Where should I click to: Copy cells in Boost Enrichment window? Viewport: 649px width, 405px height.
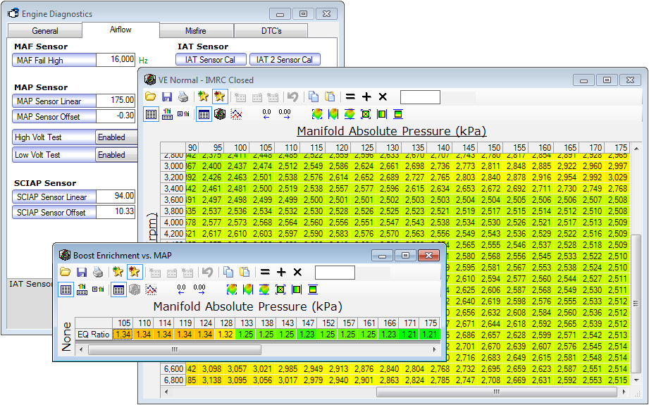point(228,272)
